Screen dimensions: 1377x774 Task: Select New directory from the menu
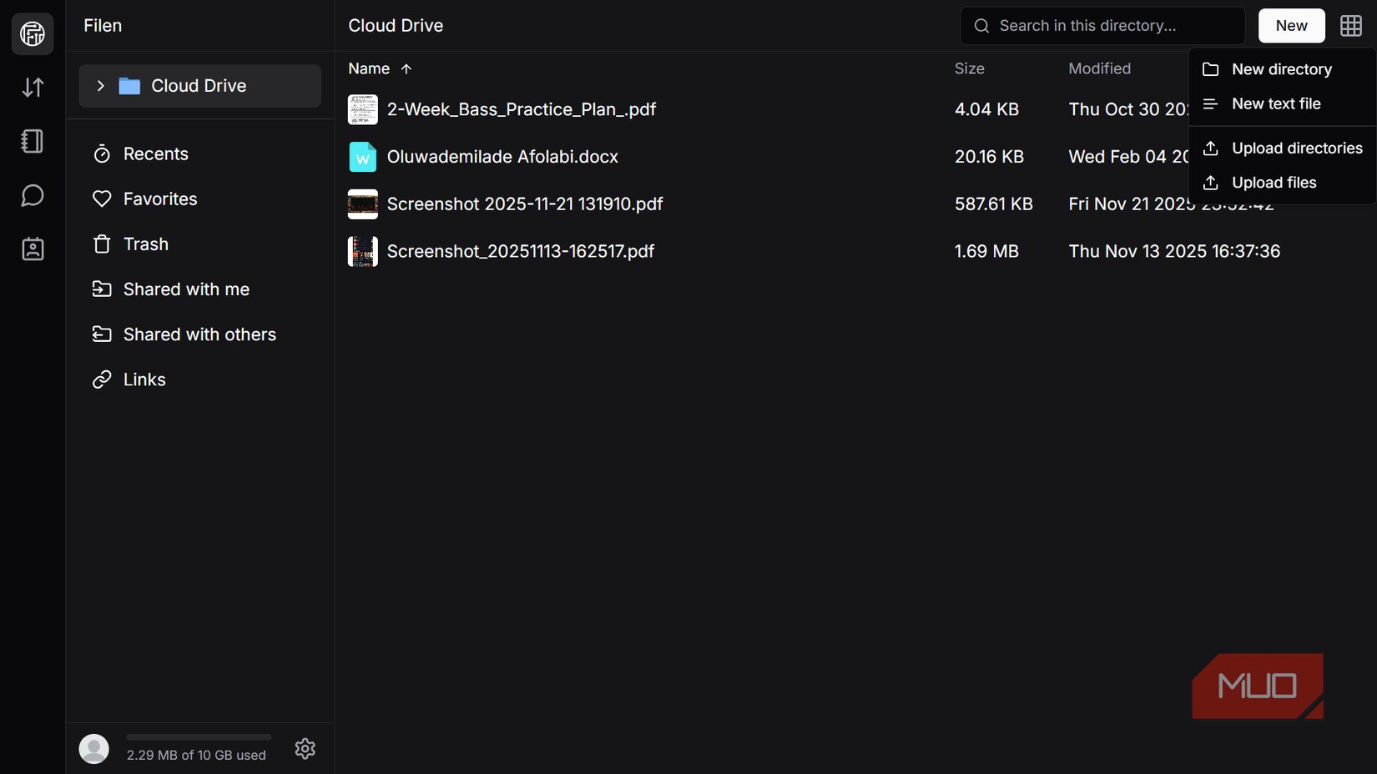(x=1282, y=69)
